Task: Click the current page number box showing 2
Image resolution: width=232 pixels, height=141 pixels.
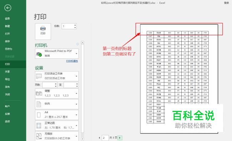Action: point(105,138)
